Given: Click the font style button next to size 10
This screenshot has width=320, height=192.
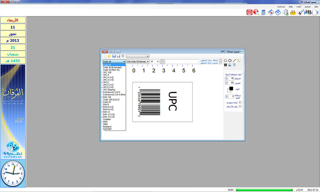Looking at the screenshot, I should 162,61.
